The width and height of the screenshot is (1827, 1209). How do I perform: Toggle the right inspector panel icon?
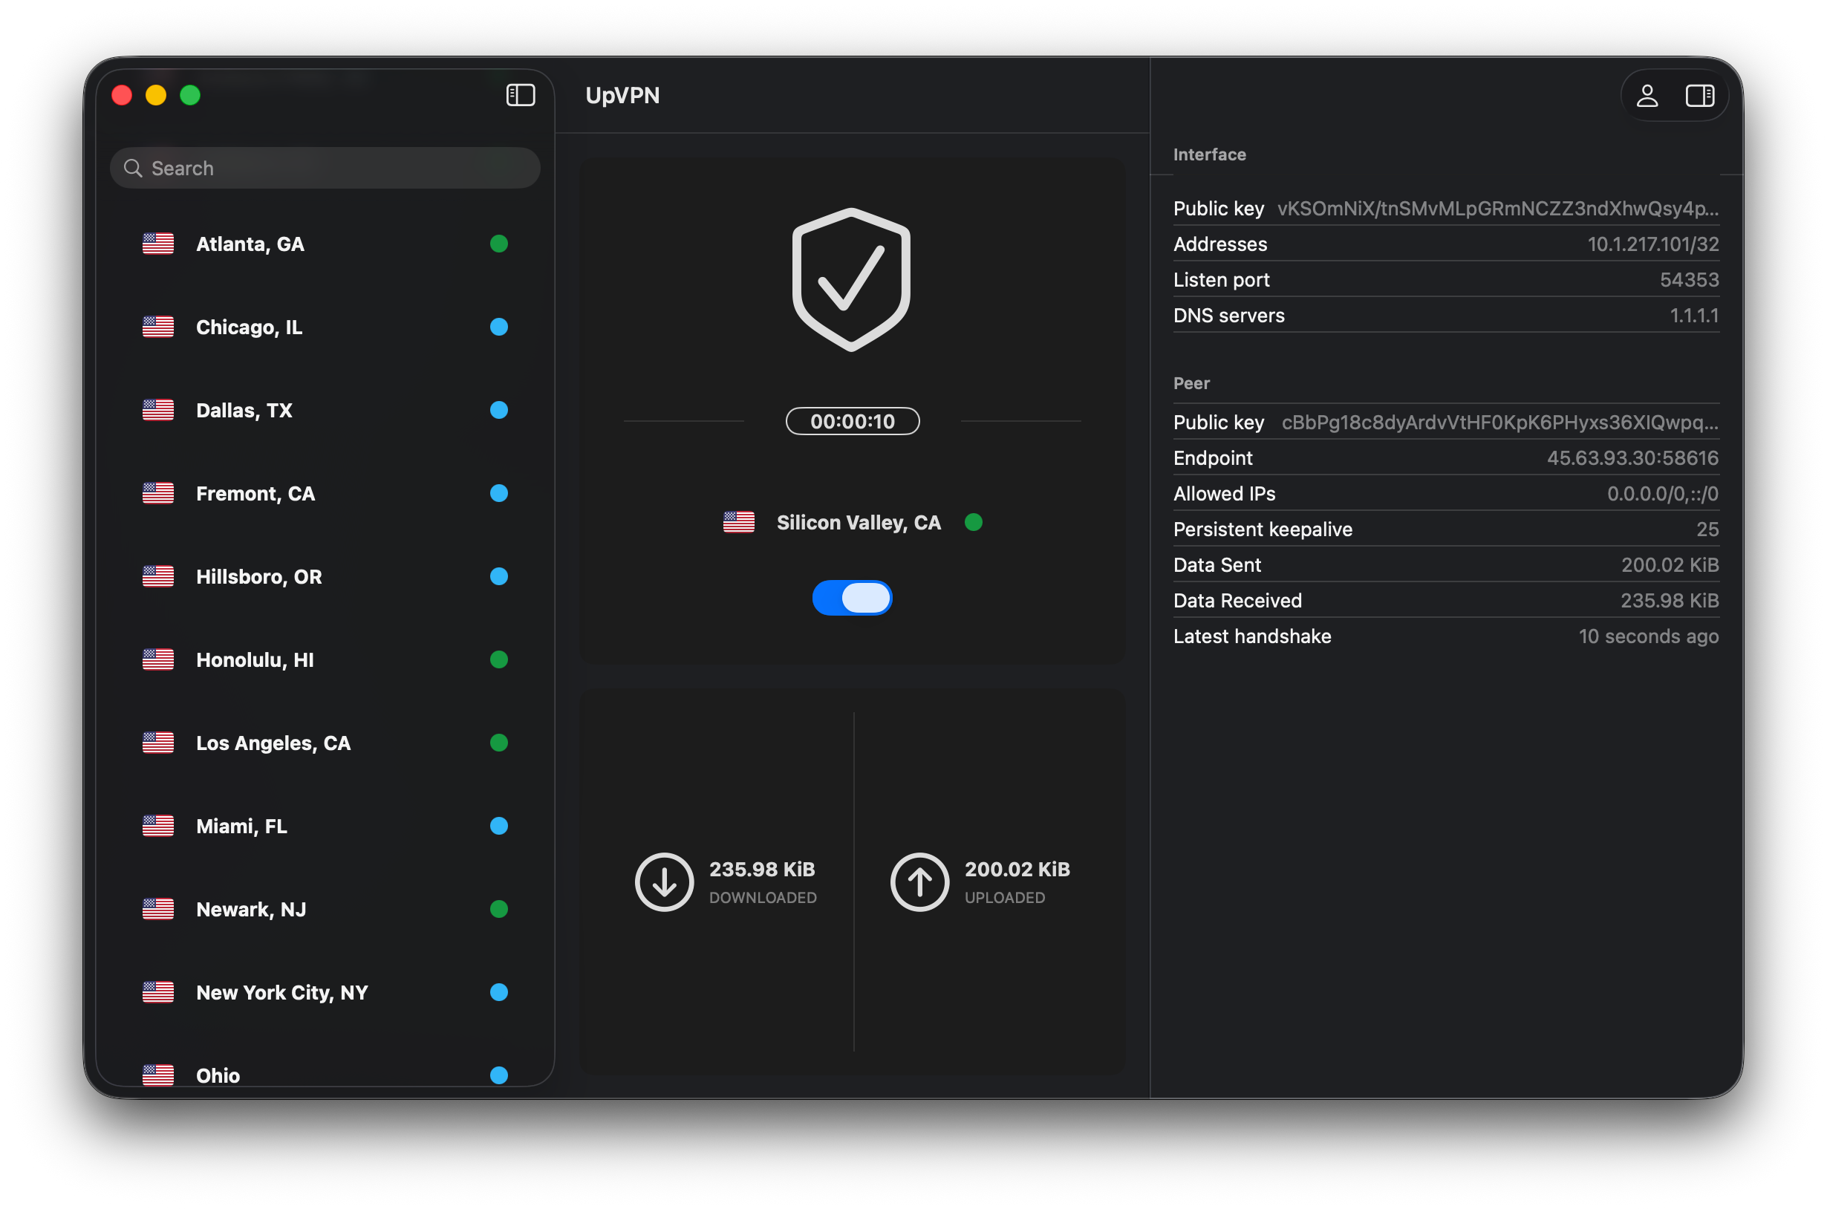[x=1699, y=96]
